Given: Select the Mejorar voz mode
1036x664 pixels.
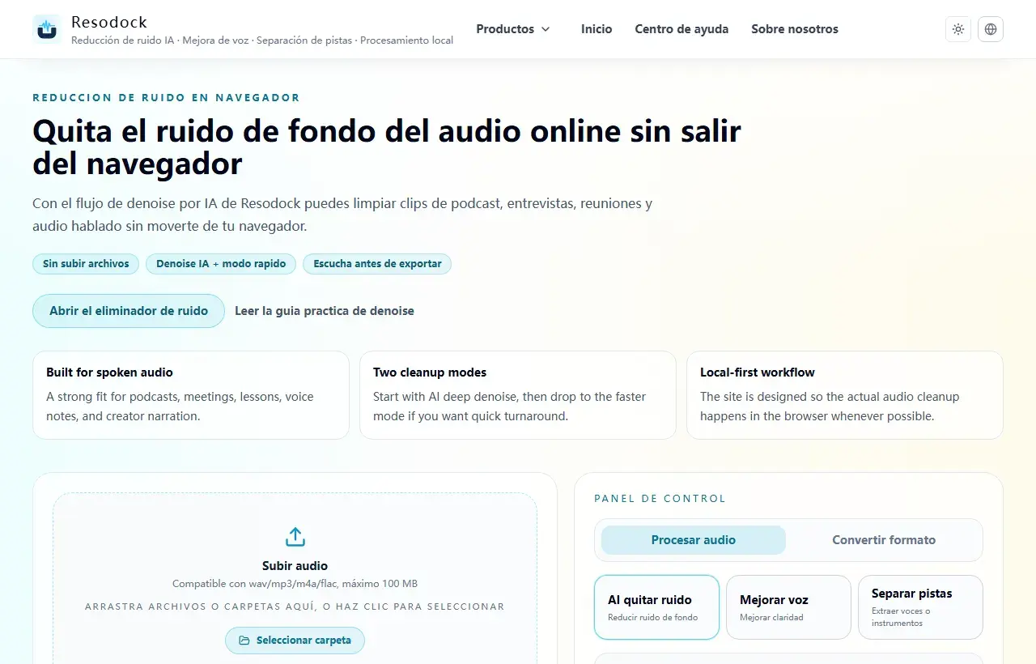Looking at the screenshot, I should click(788, 607).
